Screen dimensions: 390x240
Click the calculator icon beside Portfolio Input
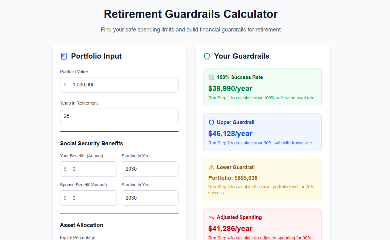tap(64, 56)
